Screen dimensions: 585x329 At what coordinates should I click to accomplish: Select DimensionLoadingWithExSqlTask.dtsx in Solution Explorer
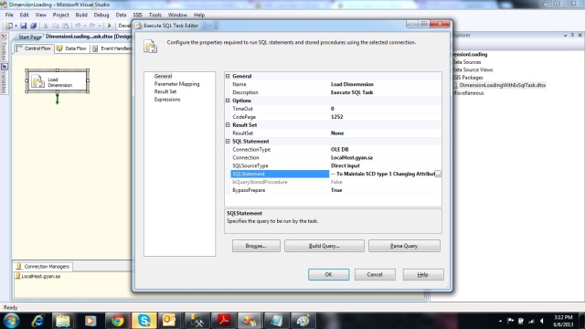502,85
